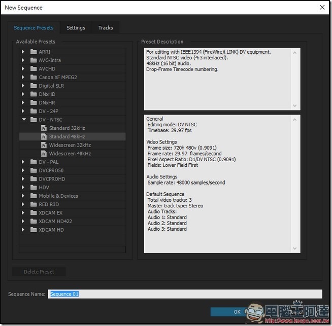Viewport: 332px width, 326px height.
Task: Click the AVC-Intra folder icon
Action: 34,60
